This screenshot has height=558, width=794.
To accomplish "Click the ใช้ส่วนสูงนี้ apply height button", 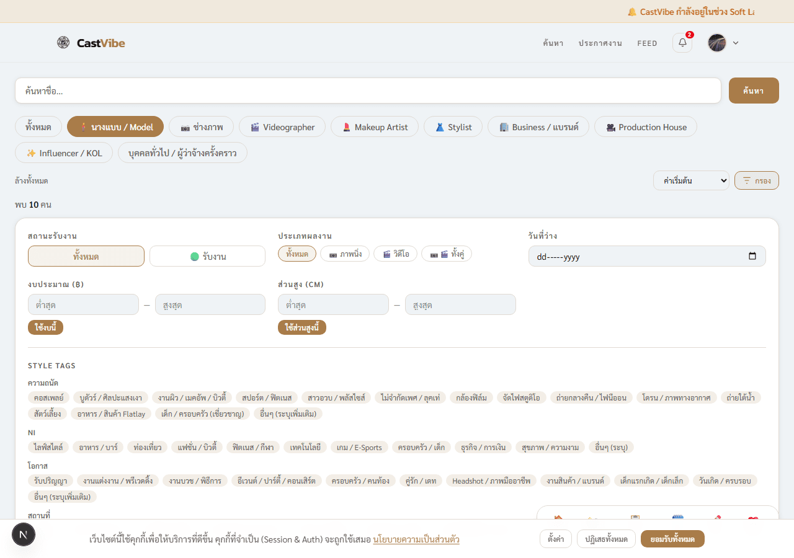I will coord(302,327).
